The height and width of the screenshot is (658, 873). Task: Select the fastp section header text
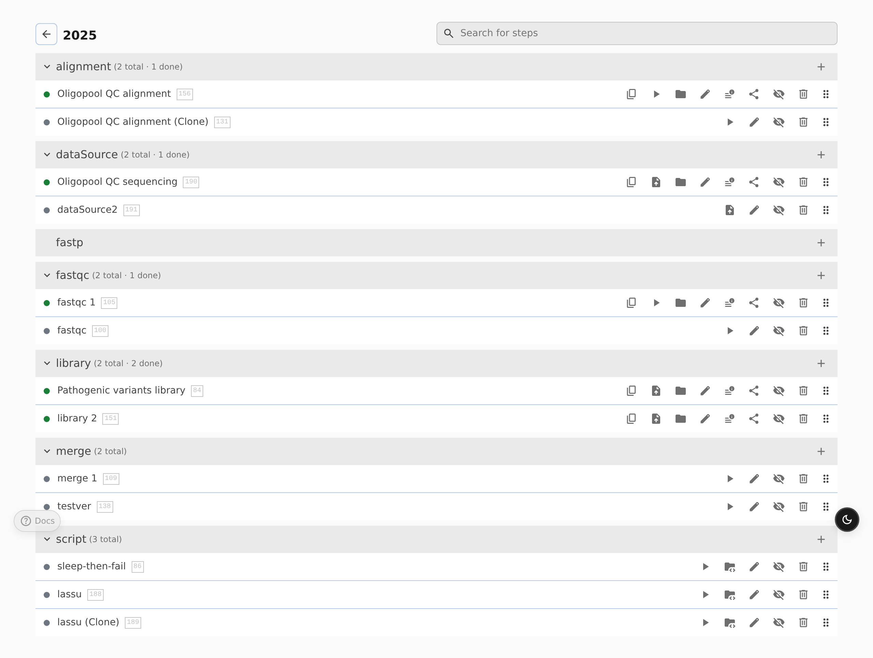[x=70, y=243]
